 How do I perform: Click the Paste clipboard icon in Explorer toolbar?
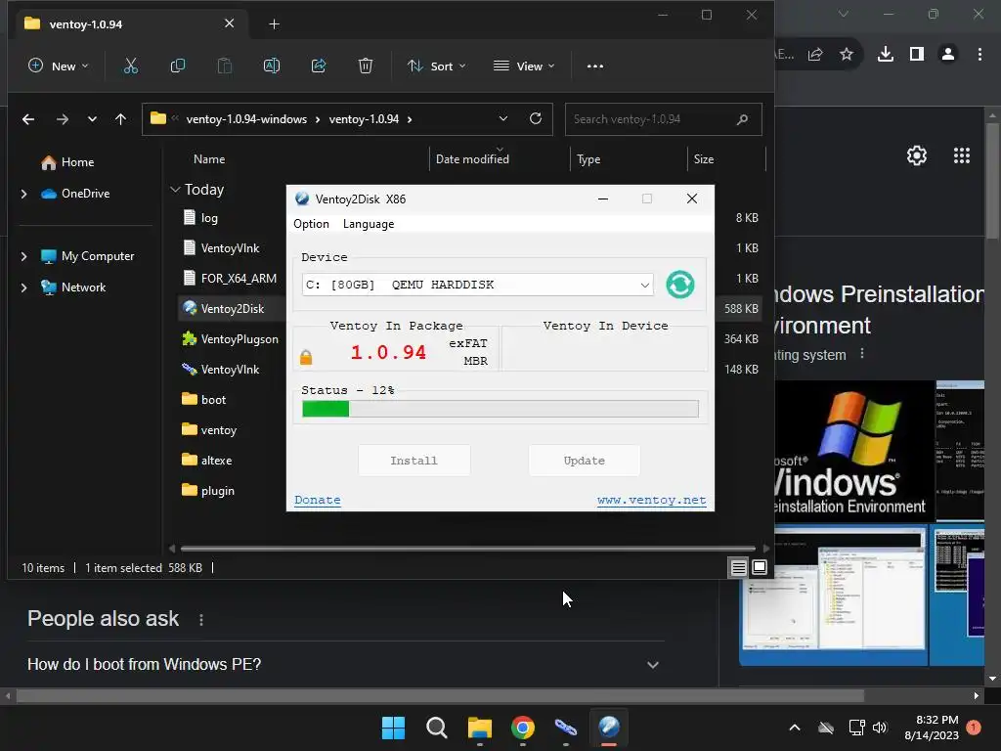pyautogui.click(x=225, y=66)
